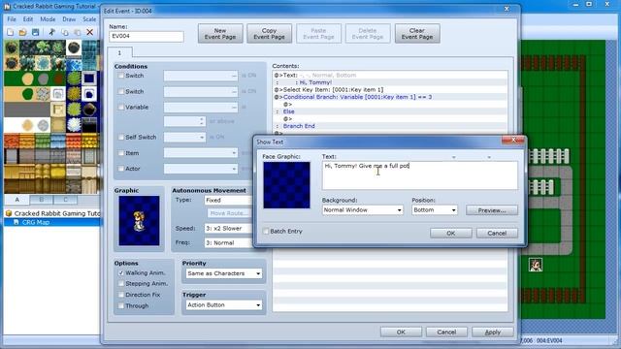Open the Trigger dropdown Action Button
621x349 pixels.
click(x=224, y=305)
